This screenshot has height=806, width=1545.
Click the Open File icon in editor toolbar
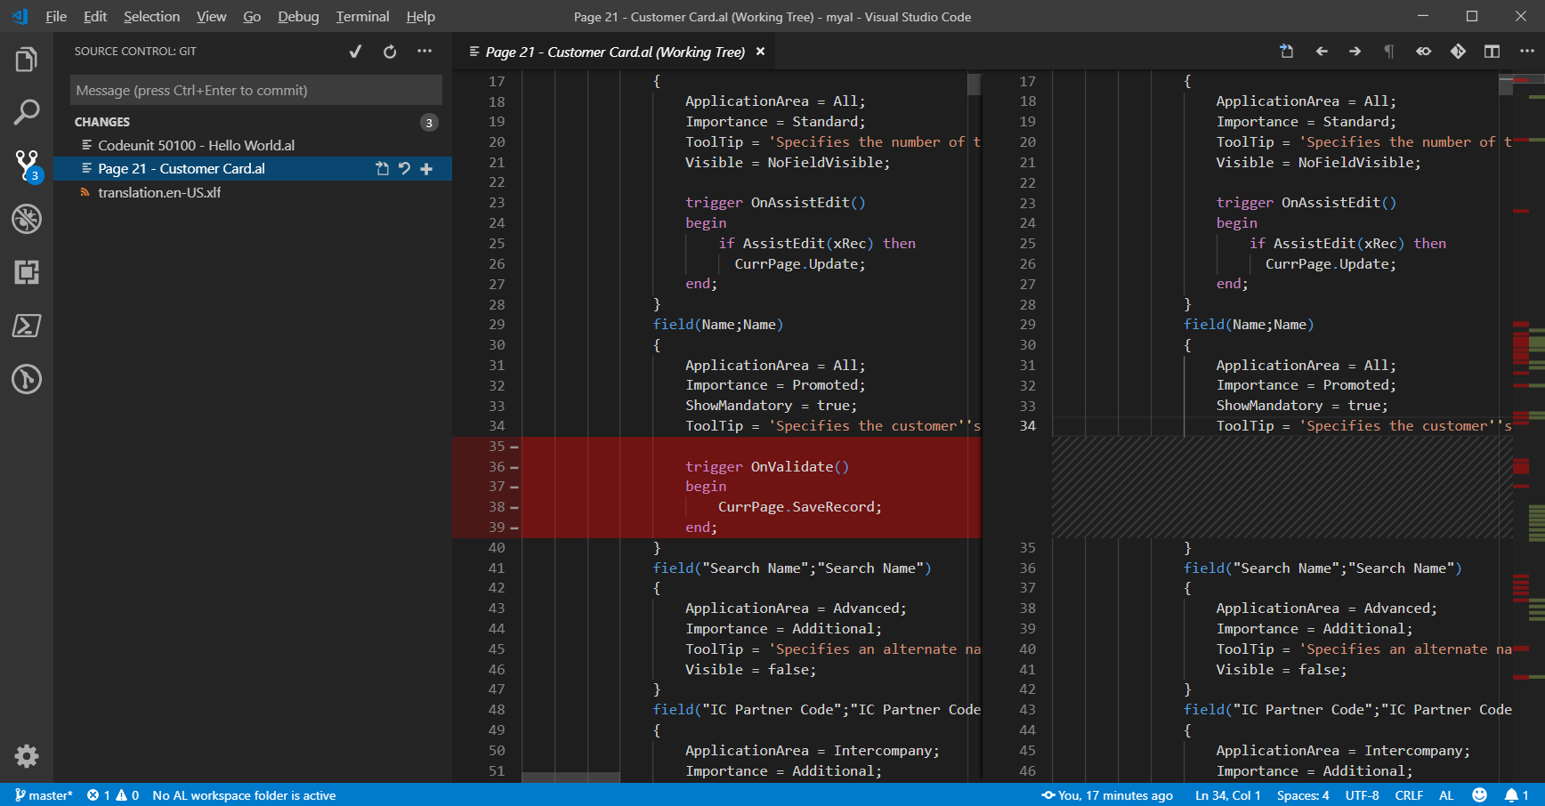(1287, 52)
